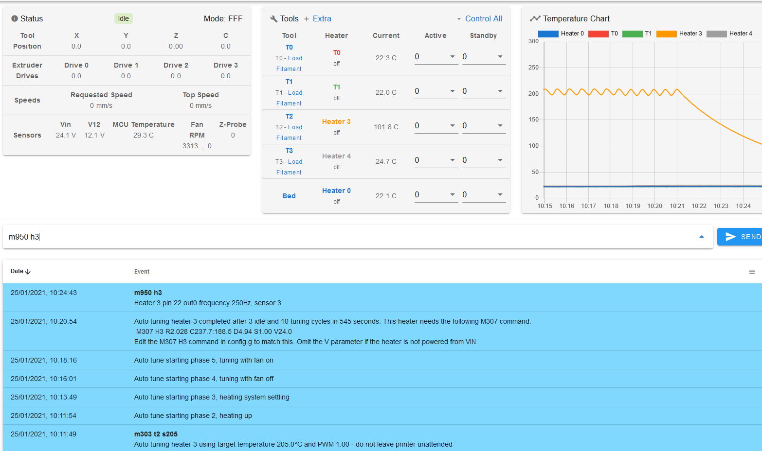Open T0 Active temperature dropdown

(453, 57)
